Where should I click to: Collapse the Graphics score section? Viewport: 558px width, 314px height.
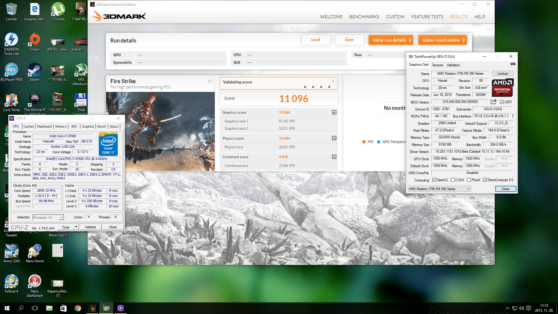point(334,112)
